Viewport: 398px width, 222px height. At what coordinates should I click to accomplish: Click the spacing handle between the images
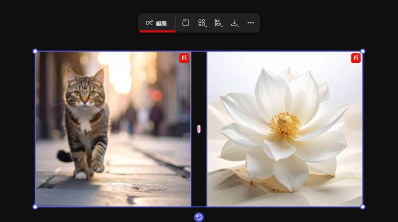pyautogui.click(x=199, y=129)
